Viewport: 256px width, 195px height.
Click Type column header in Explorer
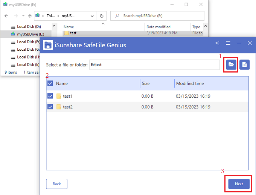point(196,27)
